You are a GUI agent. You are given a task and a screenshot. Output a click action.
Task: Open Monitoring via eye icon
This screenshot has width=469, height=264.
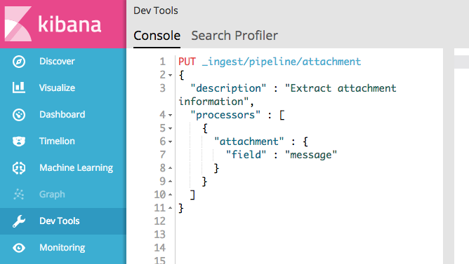point(19,248)
